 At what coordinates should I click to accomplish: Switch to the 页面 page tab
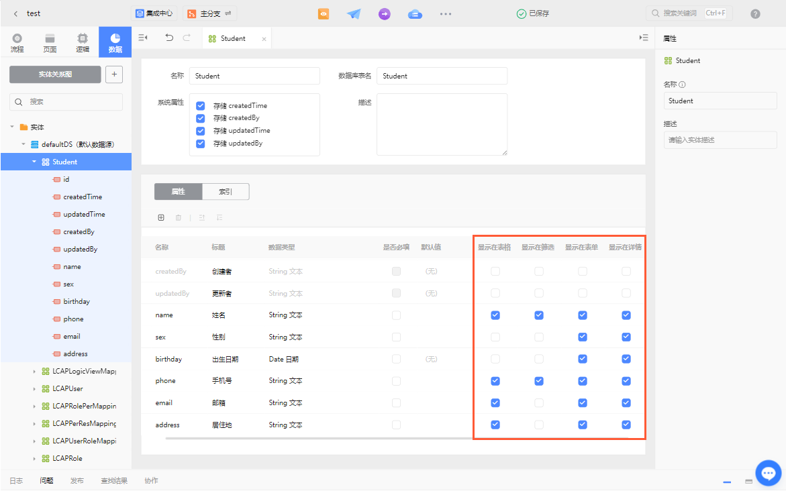(50, 42)
